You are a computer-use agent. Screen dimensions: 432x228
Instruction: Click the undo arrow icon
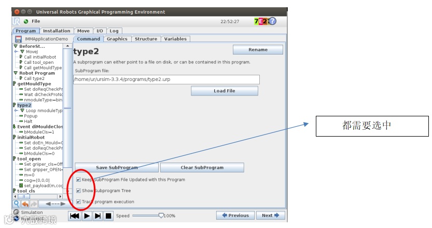(x=25, y=204)
